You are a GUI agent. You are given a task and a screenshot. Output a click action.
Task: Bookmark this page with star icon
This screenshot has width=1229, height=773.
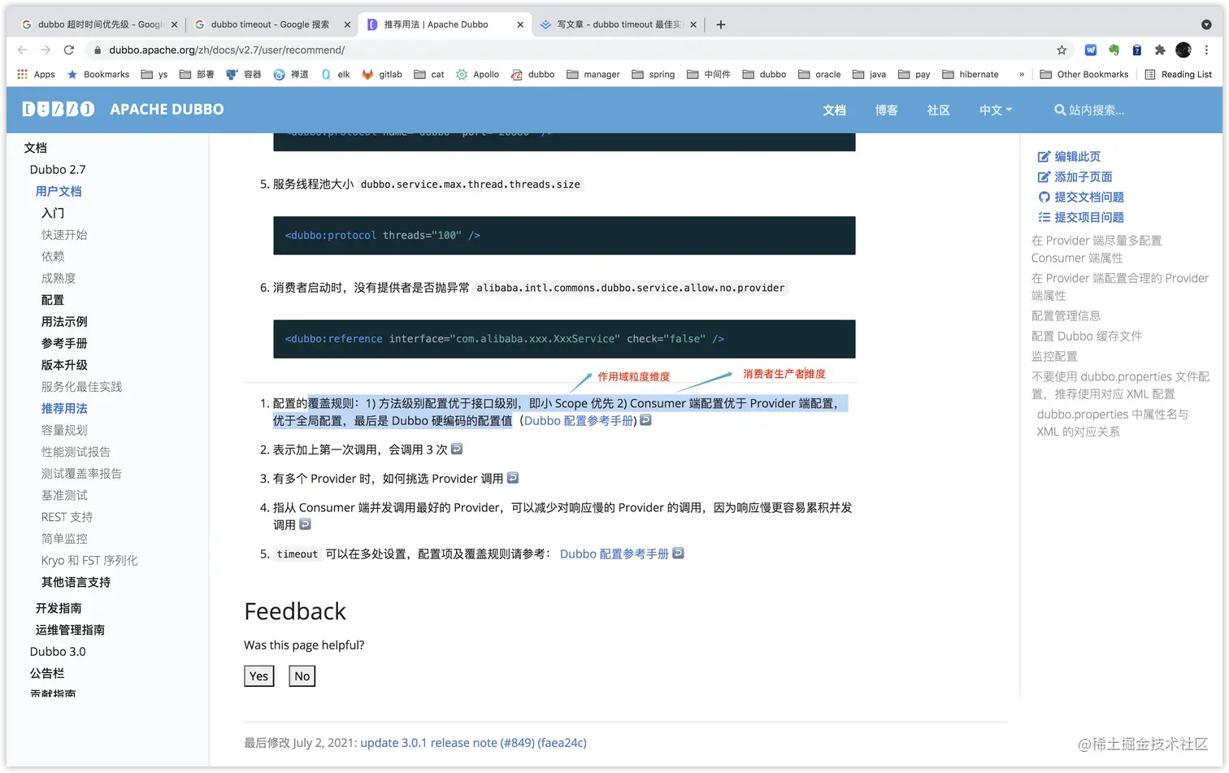pos(1062,50)
